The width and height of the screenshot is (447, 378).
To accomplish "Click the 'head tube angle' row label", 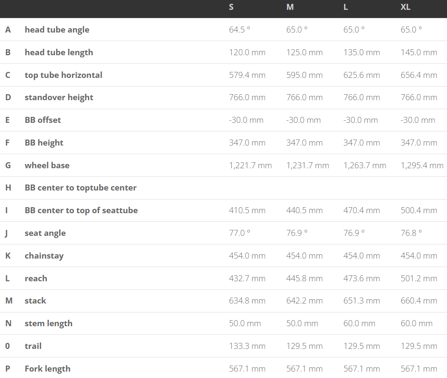I will coord(57,30).
